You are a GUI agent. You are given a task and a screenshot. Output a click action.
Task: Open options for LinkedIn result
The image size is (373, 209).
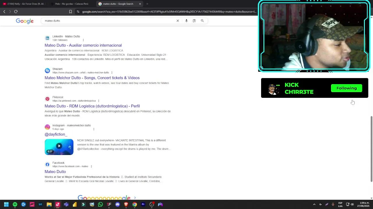[x=83, y=40]
